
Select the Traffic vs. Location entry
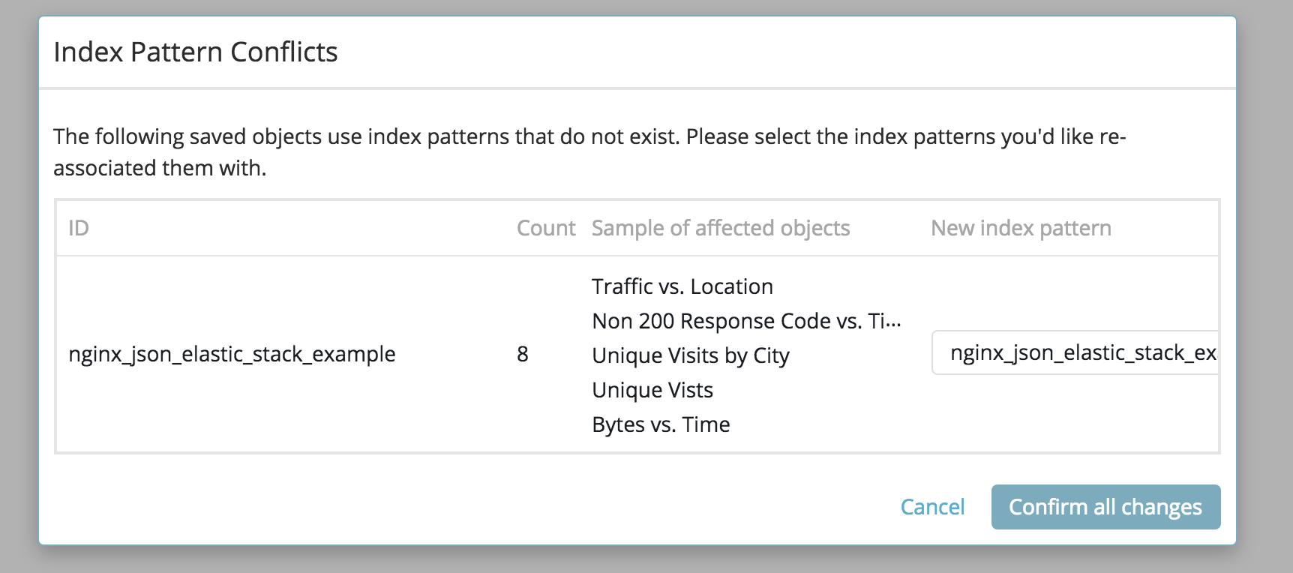click(x=682, y=286)
